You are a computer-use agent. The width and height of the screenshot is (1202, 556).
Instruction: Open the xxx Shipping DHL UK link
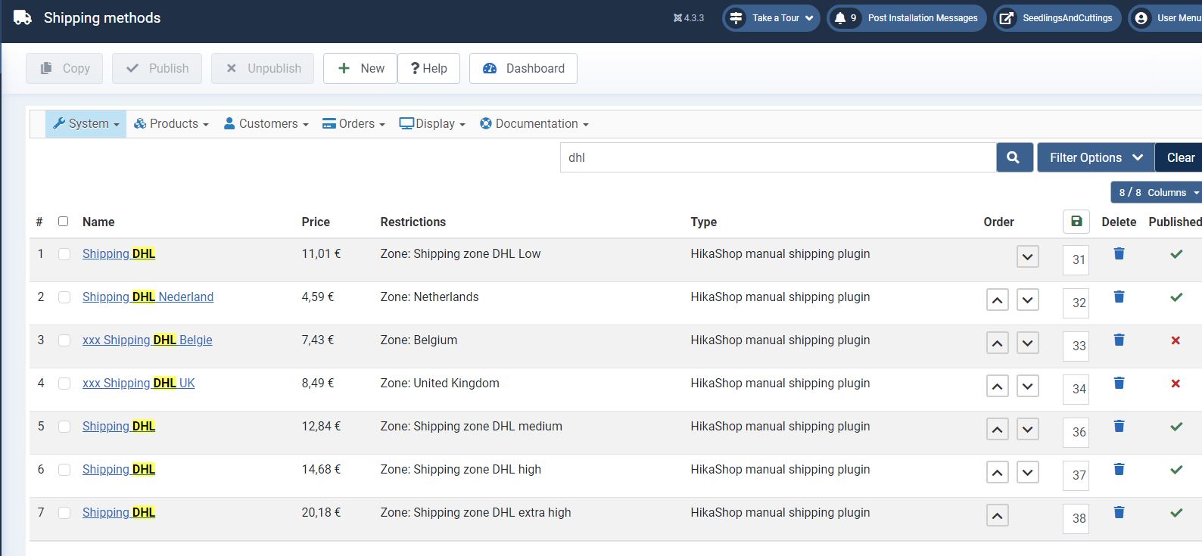coord(139,383)
